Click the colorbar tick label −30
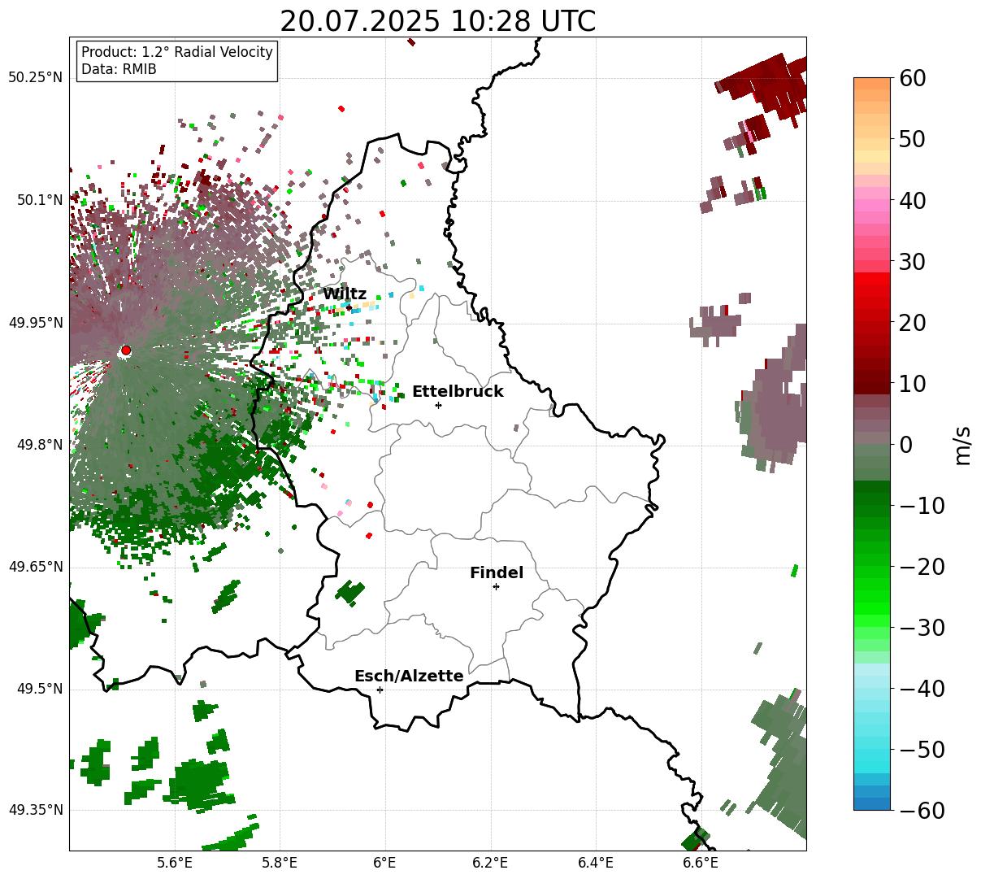 (x=922, y=627)
